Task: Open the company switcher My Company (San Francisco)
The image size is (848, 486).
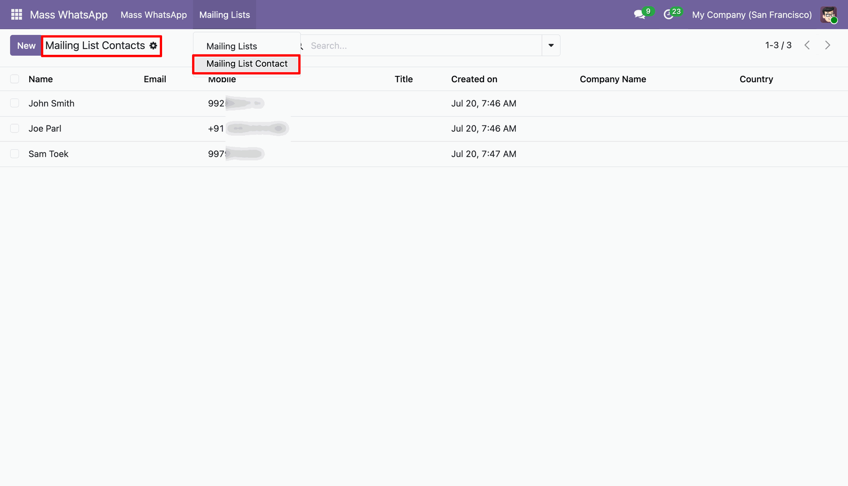Action: click(752, 15)
